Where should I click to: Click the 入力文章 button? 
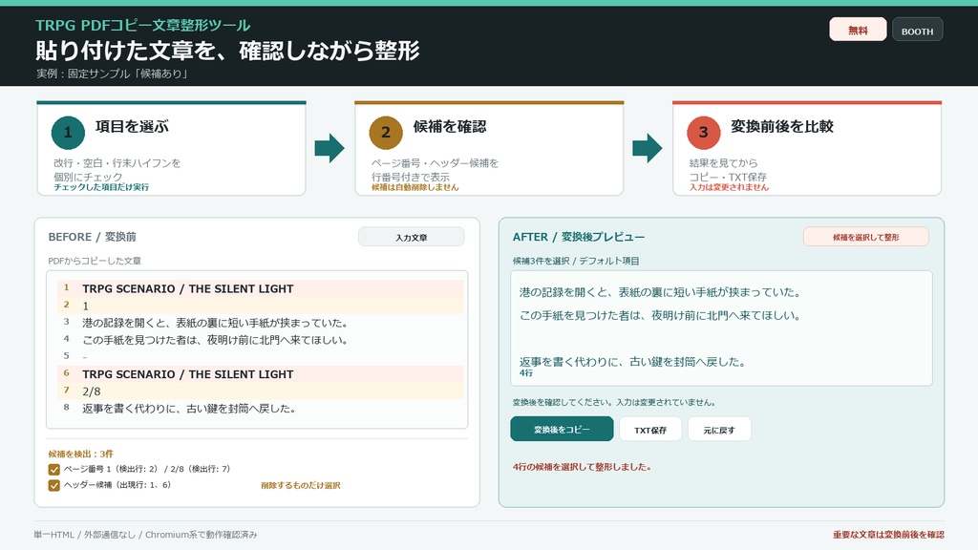(x=411, y=237)
